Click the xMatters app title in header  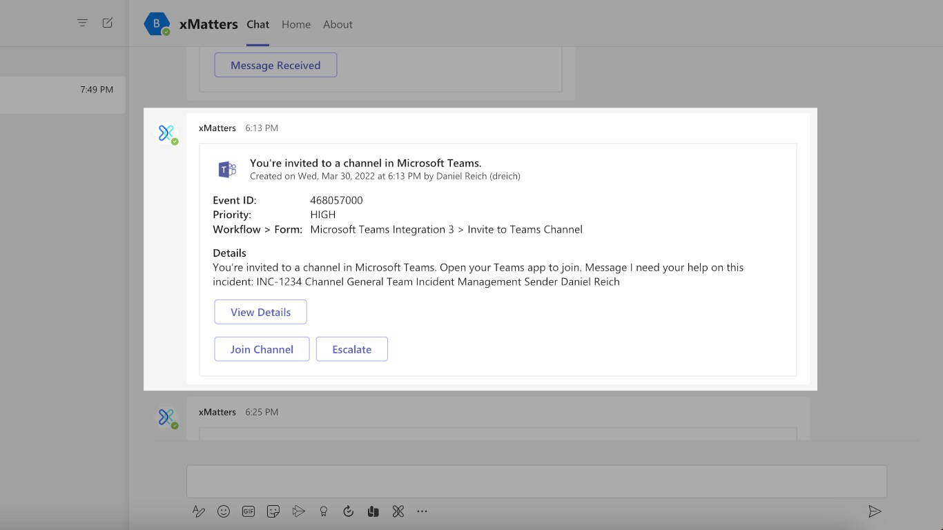[208, 24]
